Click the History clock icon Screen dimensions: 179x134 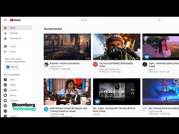pyautogui.click(x=5, y=52)
